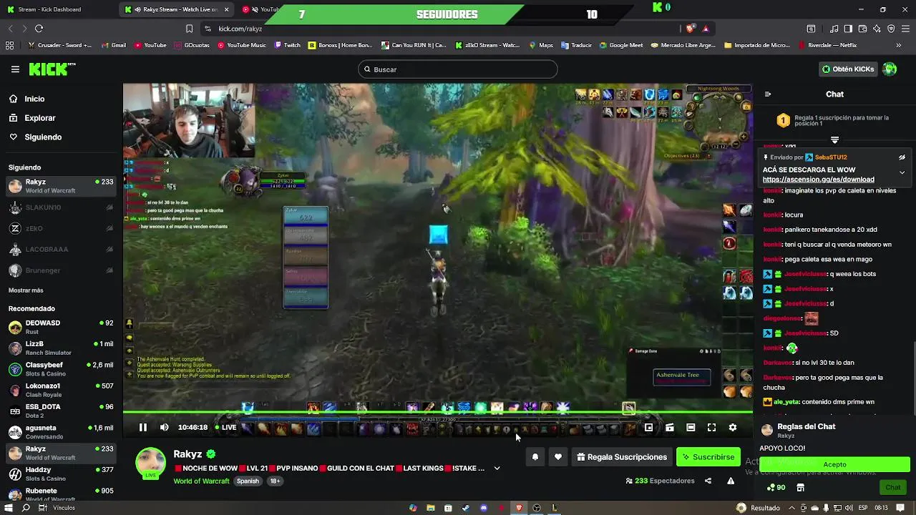Expand Mostrar más in sidebar

tap(26, 290)
